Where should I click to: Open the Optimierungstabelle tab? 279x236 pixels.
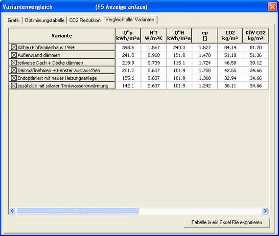point(45,20)
